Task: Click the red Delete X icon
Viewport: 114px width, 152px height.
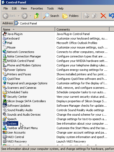Action: (103, 16)
